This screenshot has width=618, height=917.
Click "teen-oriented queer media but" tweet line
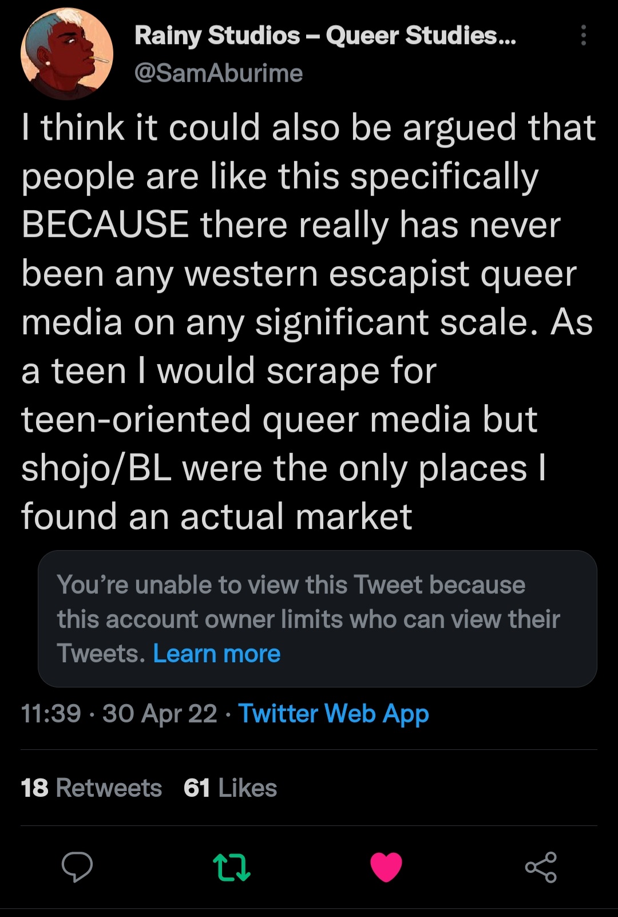tap(279, 420)
